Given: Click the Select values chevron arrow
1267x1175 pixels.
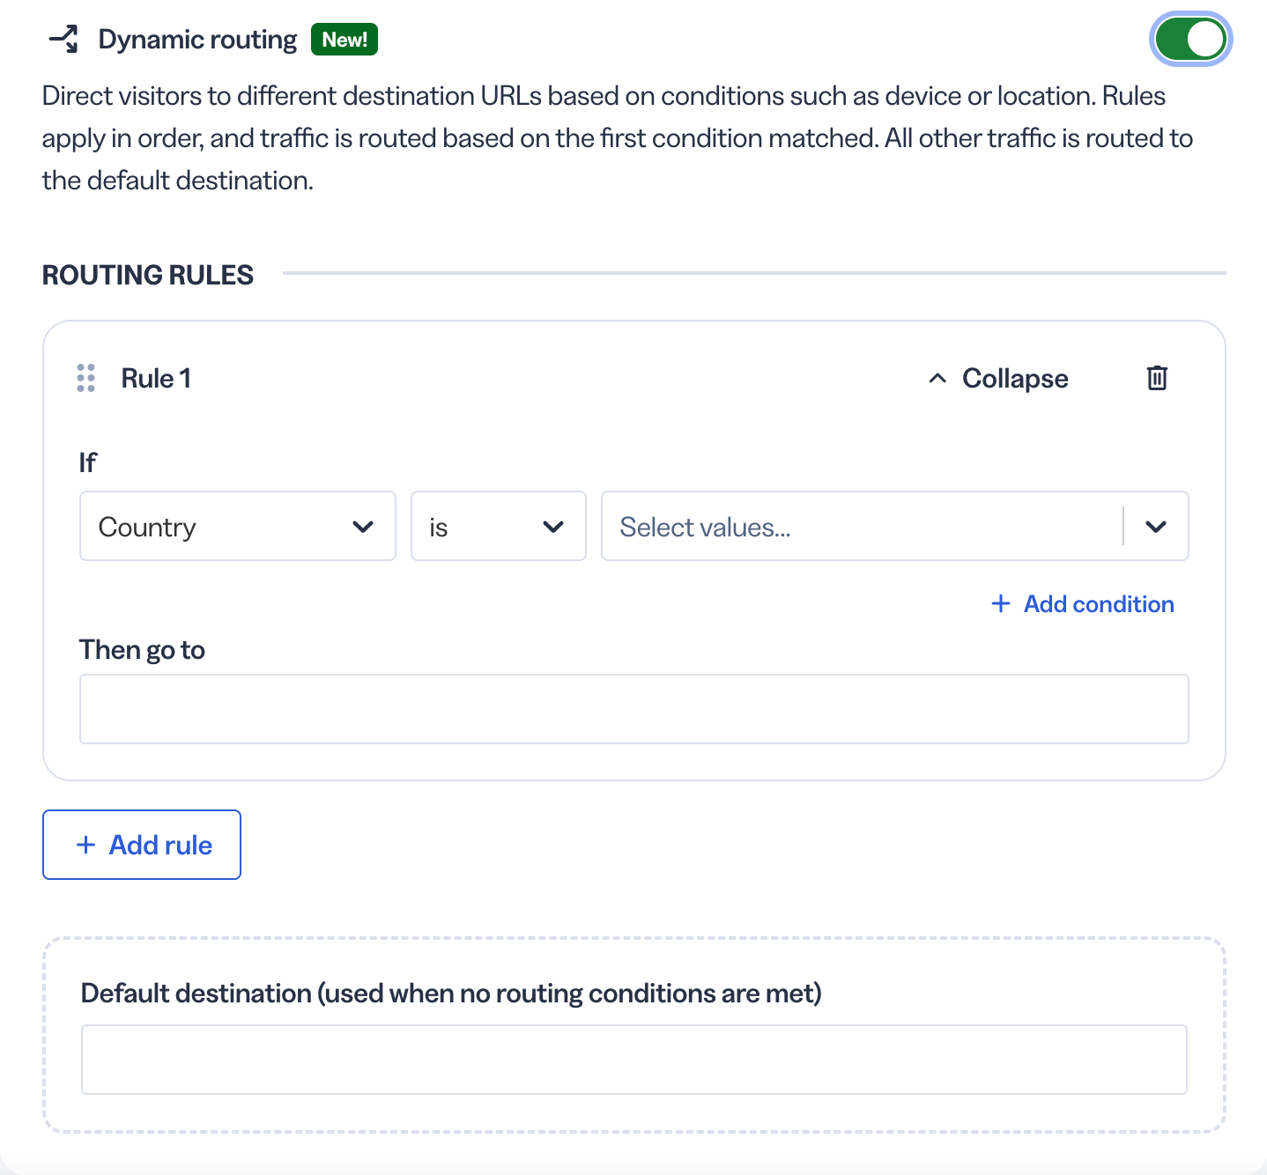Looking at the screenshot, I should tap(1156, 526).
